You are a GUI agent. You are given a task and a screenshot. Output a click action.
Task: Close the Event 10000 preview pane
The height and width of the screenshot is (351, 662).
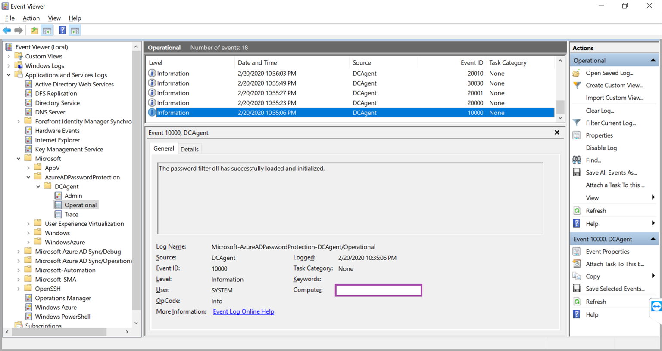(557, 132)
